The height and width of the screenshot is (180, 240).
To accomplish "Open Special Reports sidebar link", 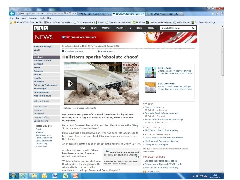I will click(x=46, y=121).
